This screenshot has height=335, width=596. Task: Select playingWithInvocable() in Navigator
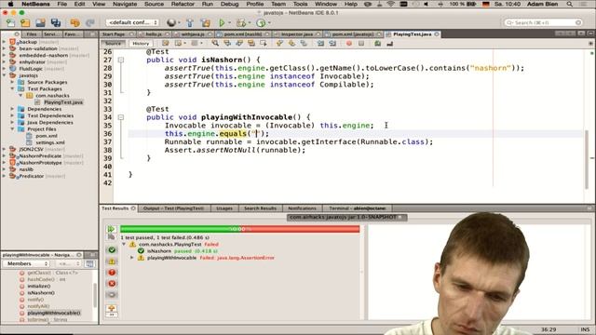tap(54, 313)
